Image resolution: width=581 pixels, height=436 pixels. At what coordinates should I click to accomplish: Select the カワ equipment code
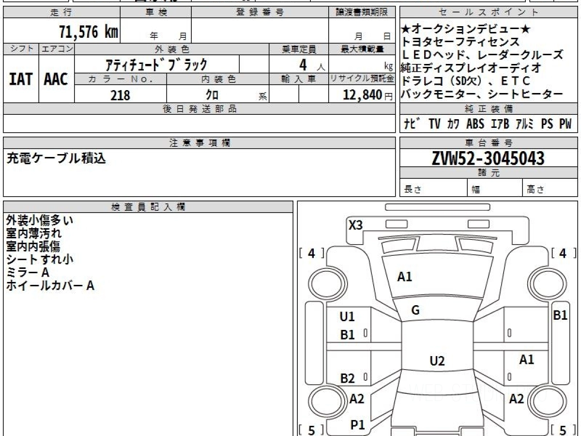(454, 124)
